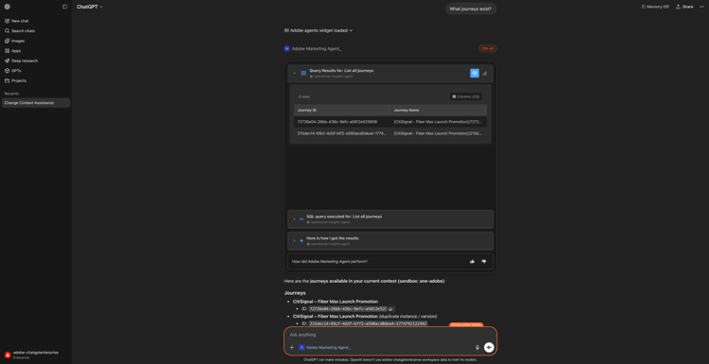
Task: Share this conversation
Action: tap(684, 7)
